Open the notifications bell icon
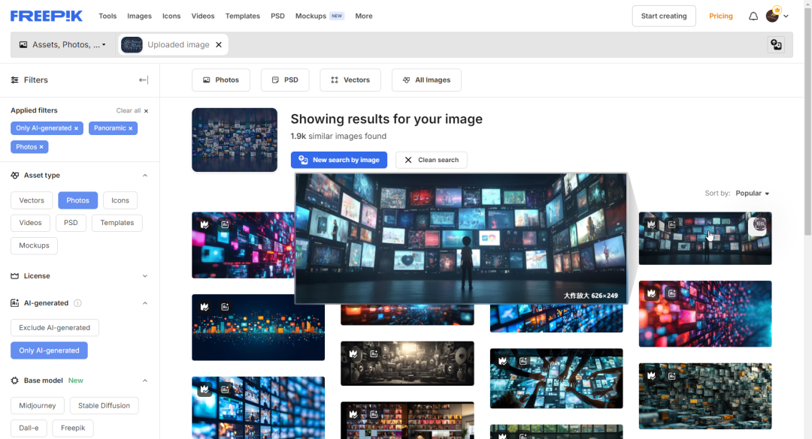 pos(753,16)
